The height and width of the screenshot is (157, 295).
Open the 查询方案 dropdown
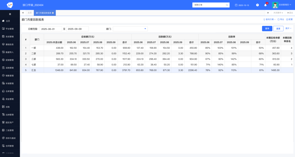[x=269, y=19]
